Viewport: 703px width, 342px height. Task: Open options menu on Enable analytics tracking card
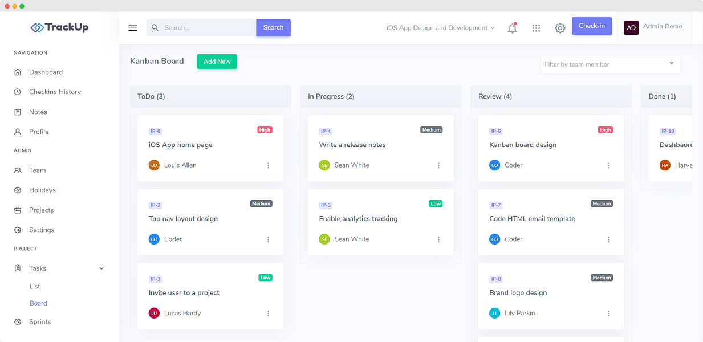point(438,239)
